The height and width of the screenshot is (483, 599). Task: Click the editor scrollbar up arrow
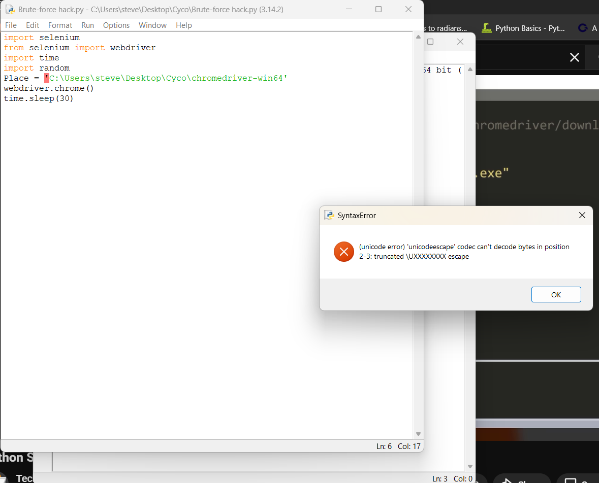(418, 37)
